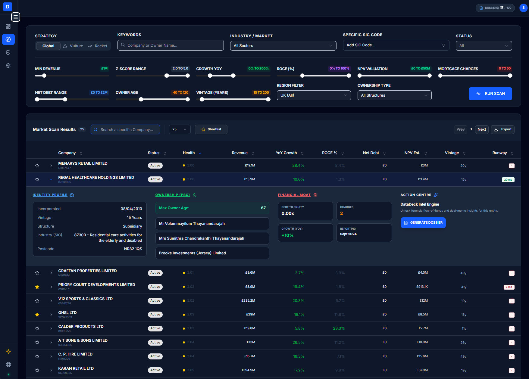This screenshot has width=529, height=379.
Task: Click the Action Centre sparkle icon
Action: (x=436, y=195)
